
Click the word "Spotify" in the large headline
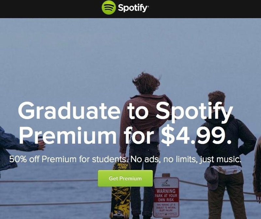point(194,111)
